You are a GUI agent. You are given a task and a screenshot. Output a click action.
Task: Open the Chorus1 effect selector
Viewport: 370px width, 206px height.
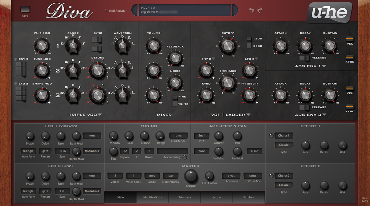(x=284, y=136)
